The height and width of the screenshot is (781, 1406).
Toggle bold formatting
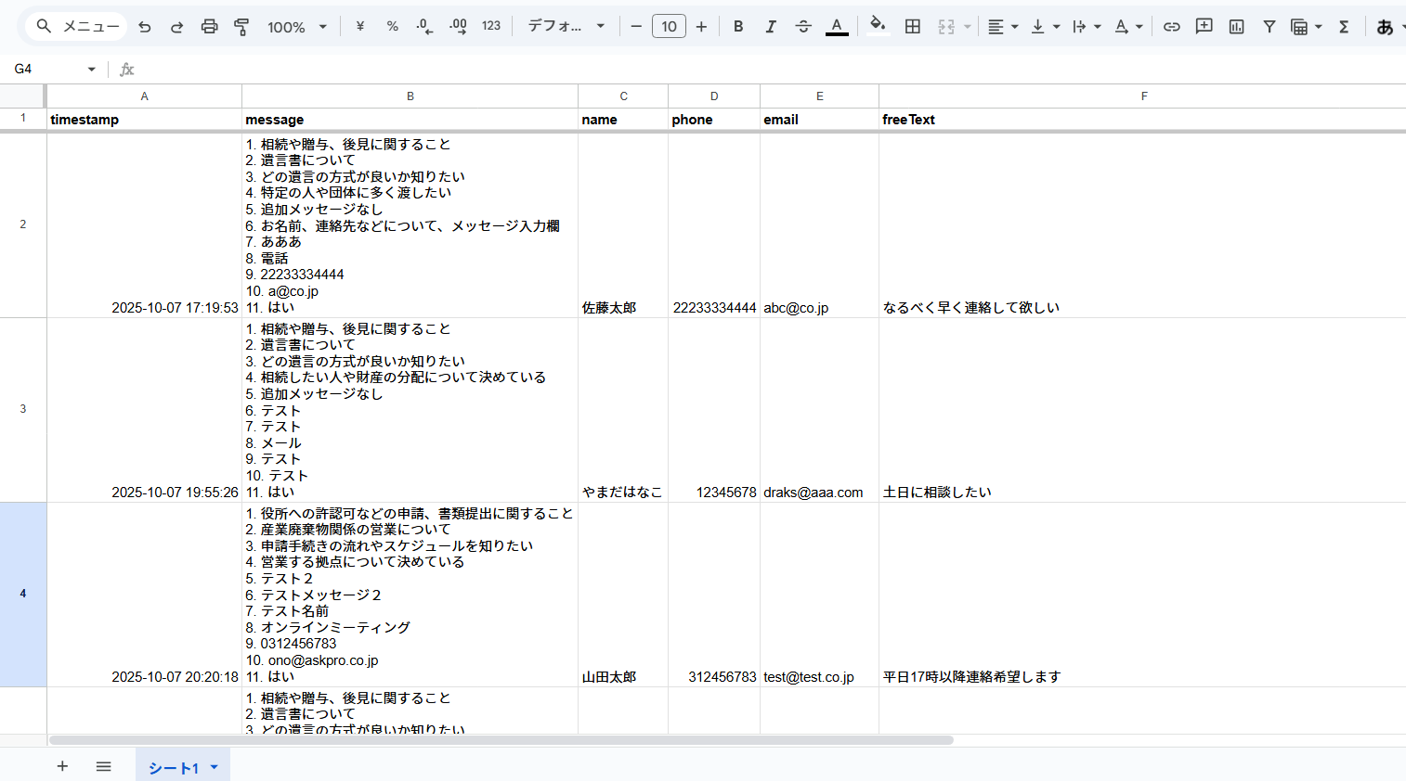click(738, 27)
